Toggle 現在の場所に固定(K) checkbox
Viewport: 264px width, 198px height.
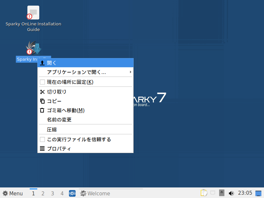point(42,82)
